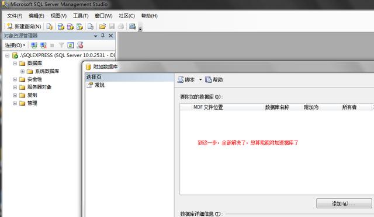The image size is (374, 217).
Task: Click the Analysis Services DMX Query icon
Action: point(70,26)
